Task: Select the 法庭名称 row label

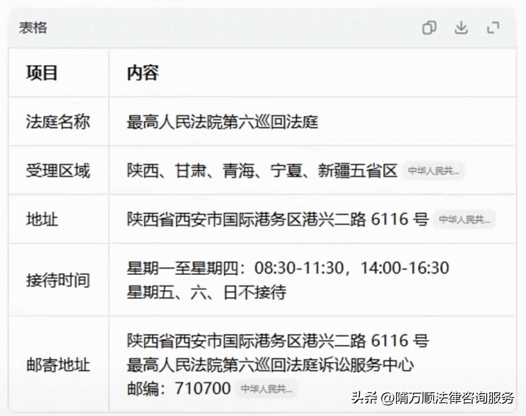Action: [58, 122]
